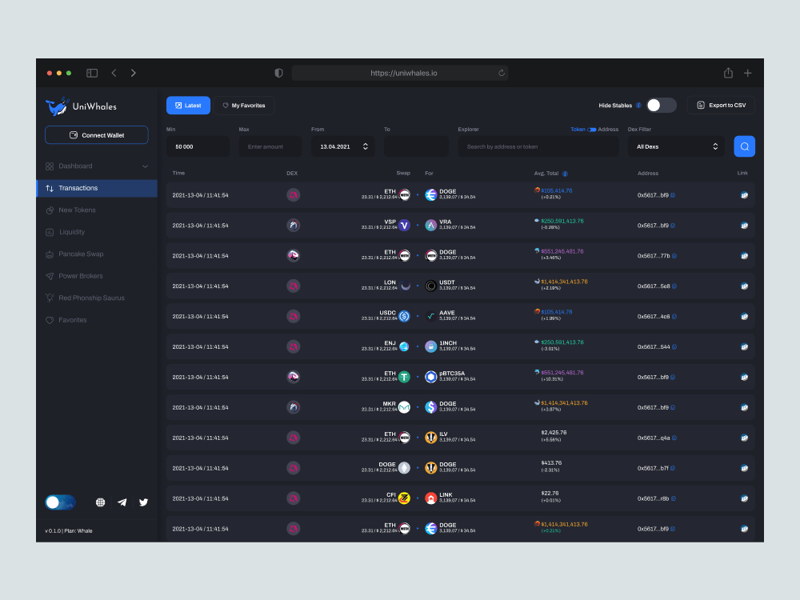Export the table via Export to CSV
This screenshot has height=600, width=800.
721,105
